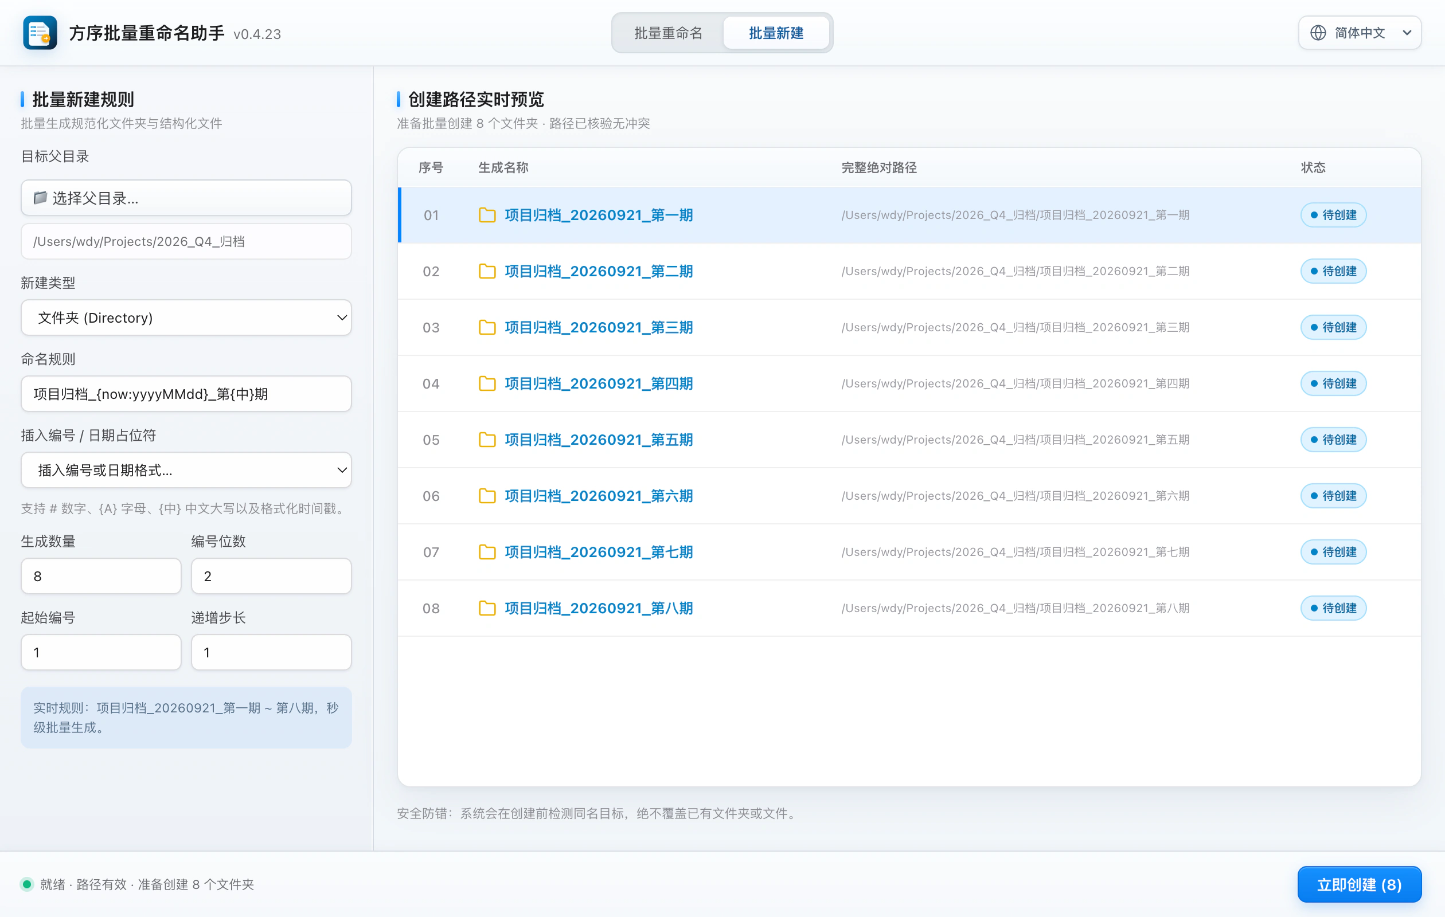Click full path ending in 第三期
The image size is (1445, 917).
[1015, 327]
